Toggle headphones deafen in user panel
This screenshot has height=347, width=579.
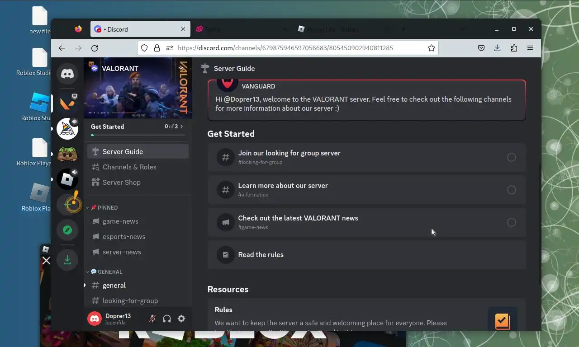point(167,319)
